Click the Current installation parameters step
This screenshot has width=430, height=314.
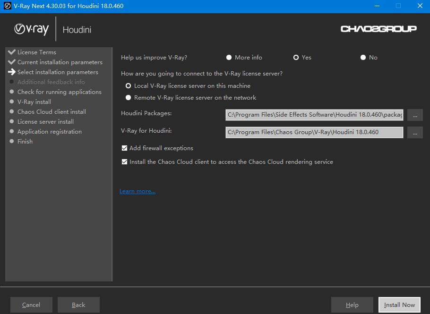coord(60,62)
